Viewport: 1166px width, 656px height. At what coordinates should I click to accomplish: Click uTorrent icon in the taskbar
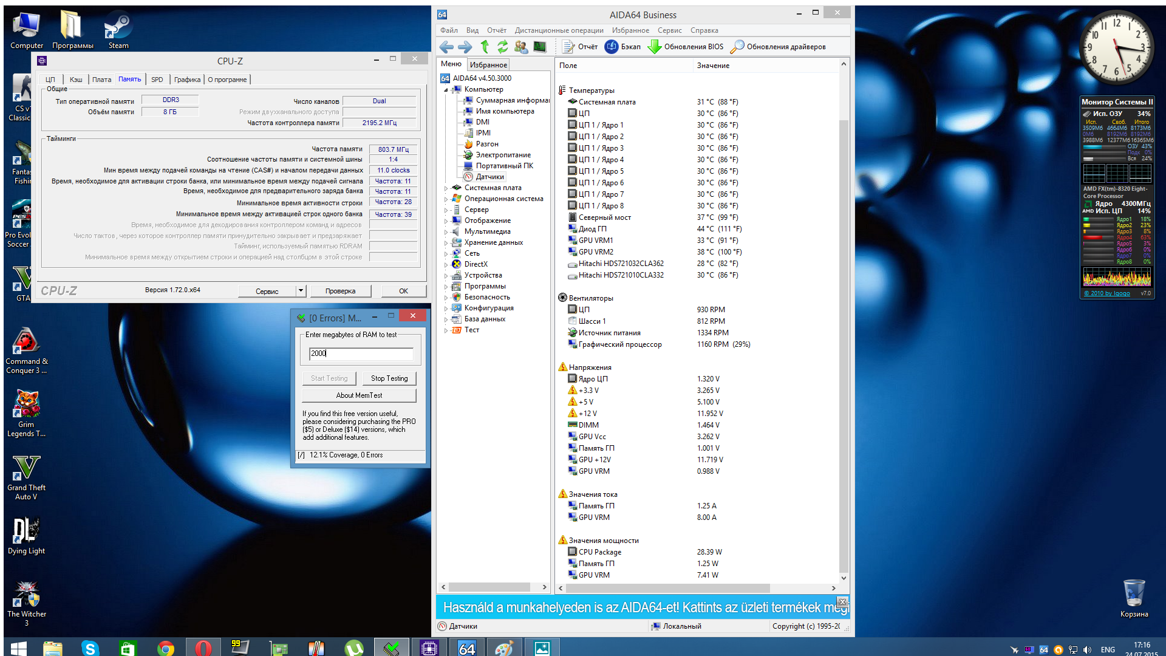(353, 648)
